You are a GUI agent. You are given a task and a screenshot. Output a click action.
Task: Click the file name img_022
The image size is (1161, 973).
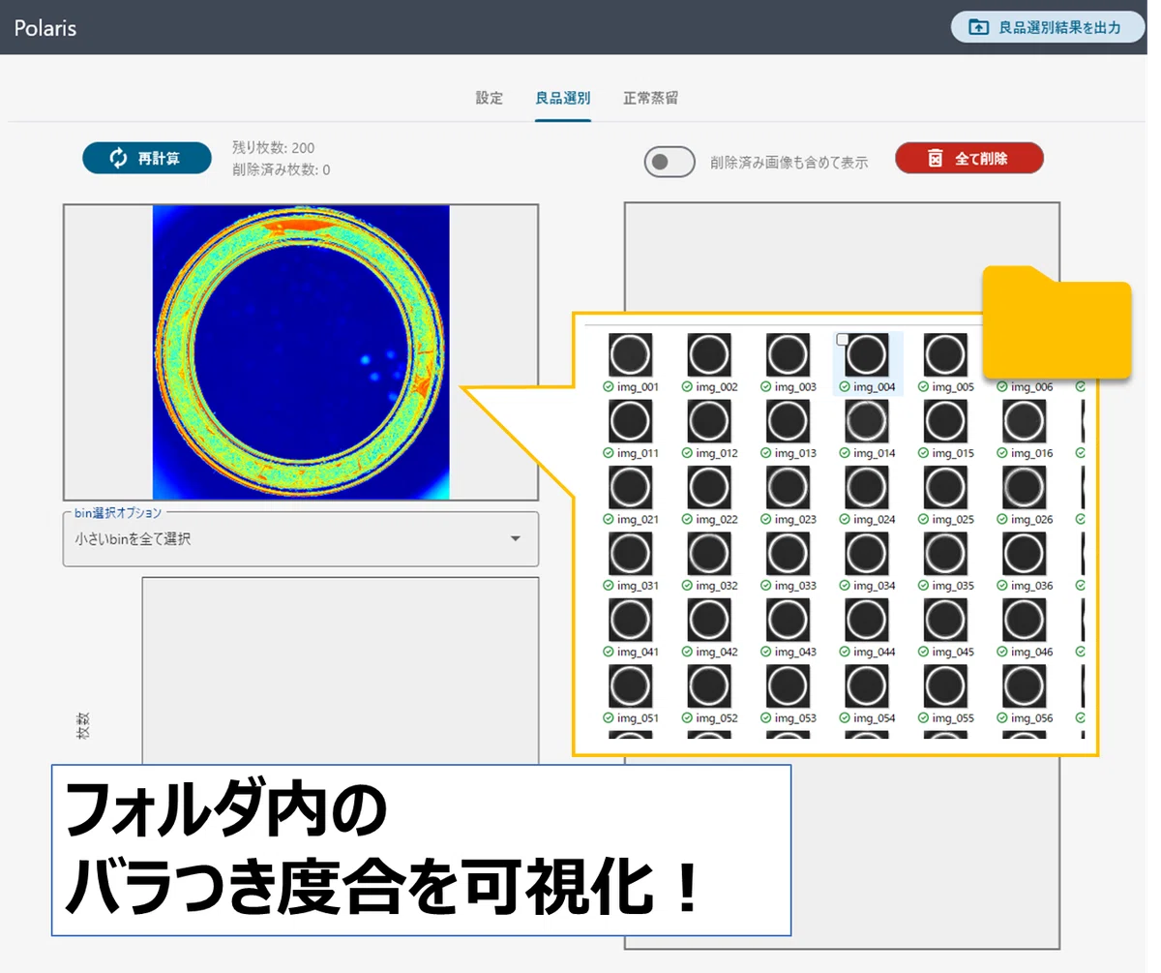coord(717,520)
